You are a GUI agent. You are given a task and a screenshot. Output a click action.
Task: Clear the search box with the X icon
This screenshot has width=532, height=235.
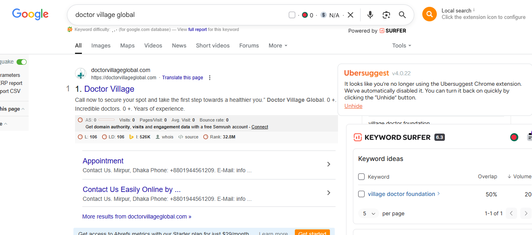(x=350, y=15)
